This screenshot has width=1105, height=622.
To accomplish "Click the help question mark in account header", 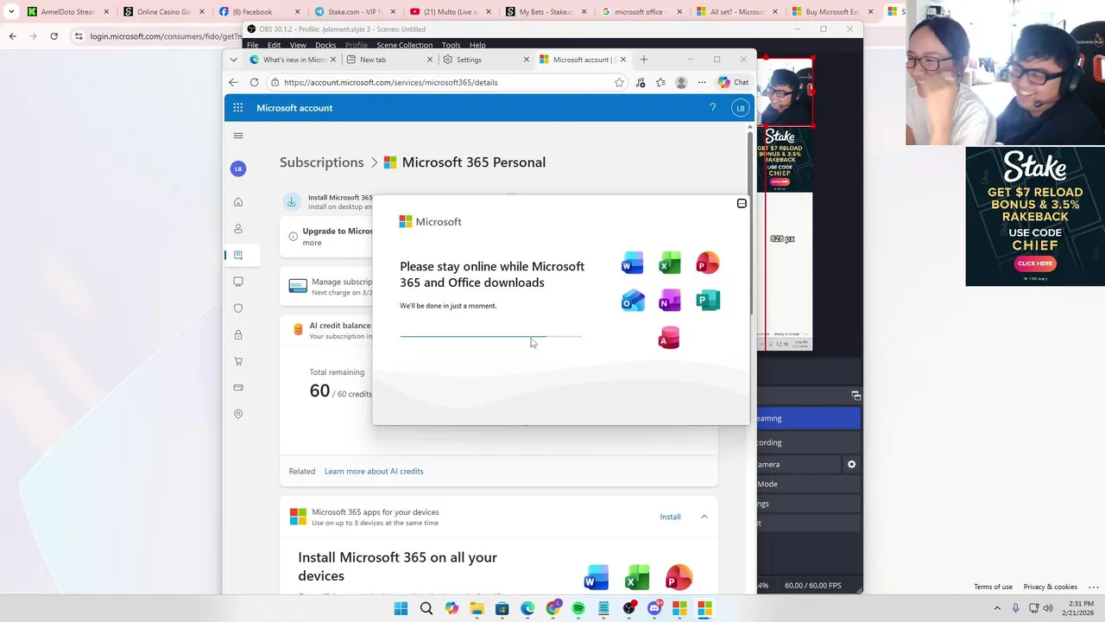I will point(712,108).
